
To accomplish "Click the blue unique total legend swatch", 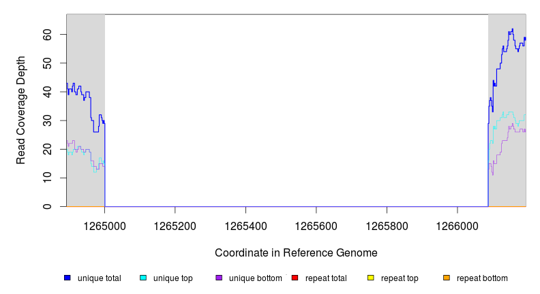I will click(x=67, y=278).
